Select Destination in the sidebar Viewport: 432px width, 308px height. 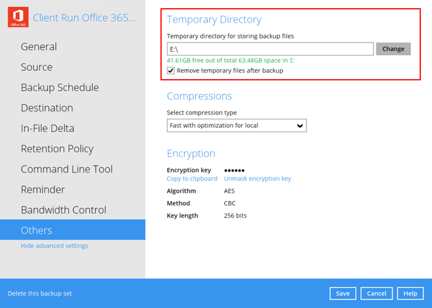[x=47, y=108]
